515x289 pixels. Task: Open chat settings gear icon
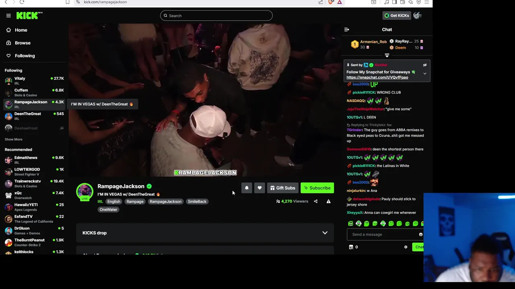pyautogui.click(x=406, y=247)
